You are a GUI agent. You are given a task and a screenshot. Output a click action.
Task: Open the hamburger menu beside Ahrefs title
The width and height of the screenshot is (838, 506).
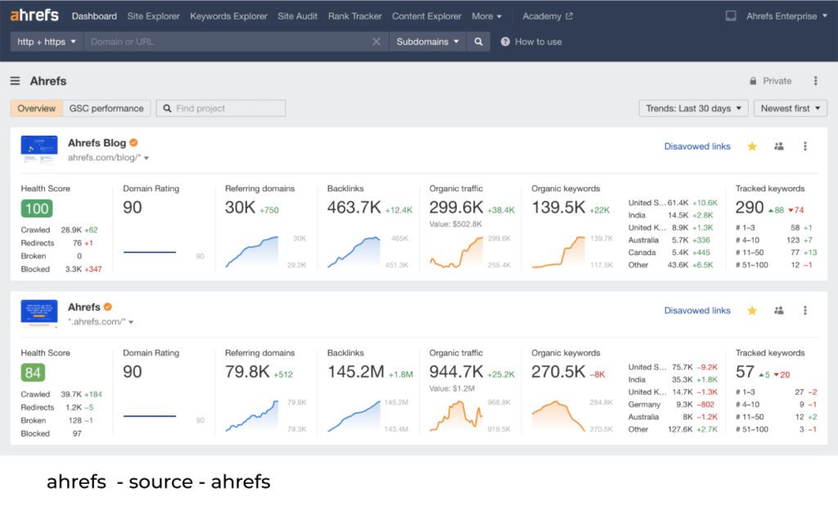coord(15,81)
